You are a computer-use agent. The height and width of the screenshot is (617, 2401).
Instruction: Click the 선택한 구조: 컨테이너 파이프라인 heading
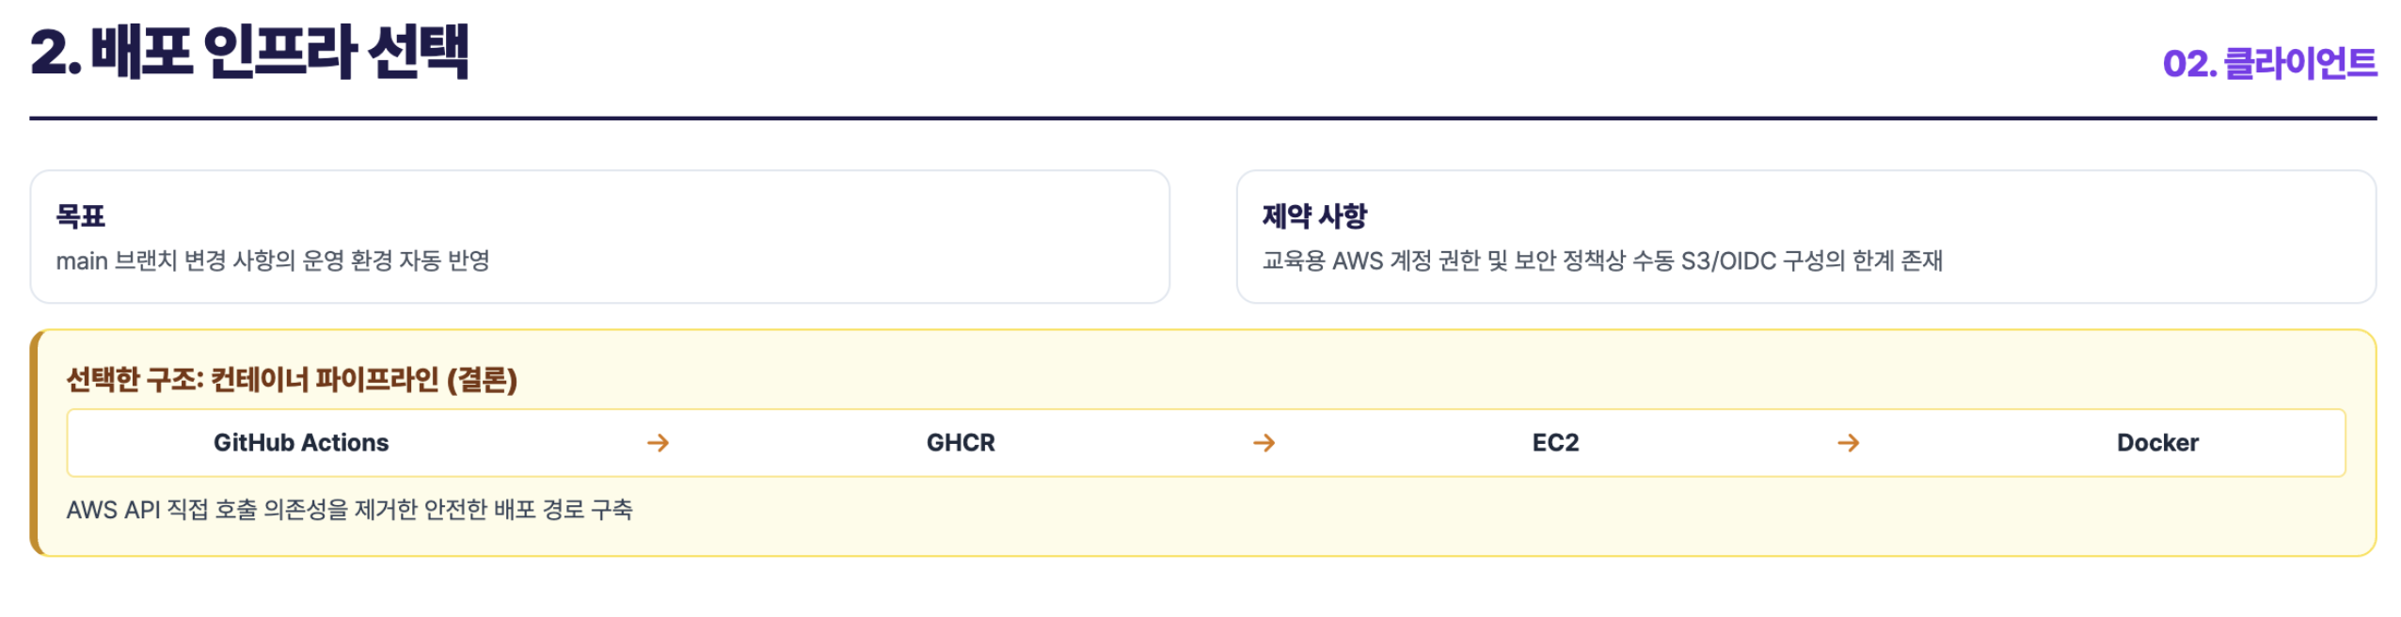point(292,379)
